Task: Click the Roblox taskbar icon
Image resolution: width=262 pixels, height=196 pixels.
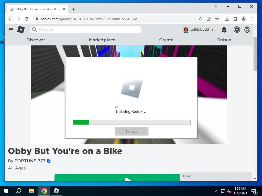Action: pyautogui.click(x=57, y=191)
